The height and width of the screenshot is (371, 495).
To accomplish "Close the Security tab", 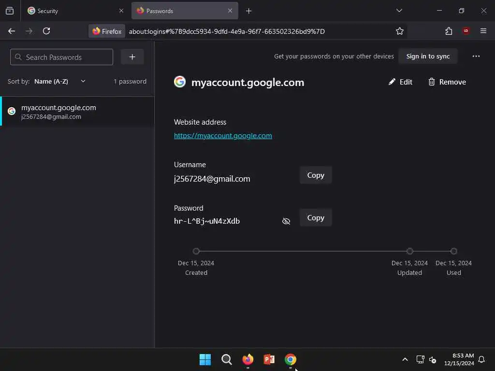I will tap(121, 11).
